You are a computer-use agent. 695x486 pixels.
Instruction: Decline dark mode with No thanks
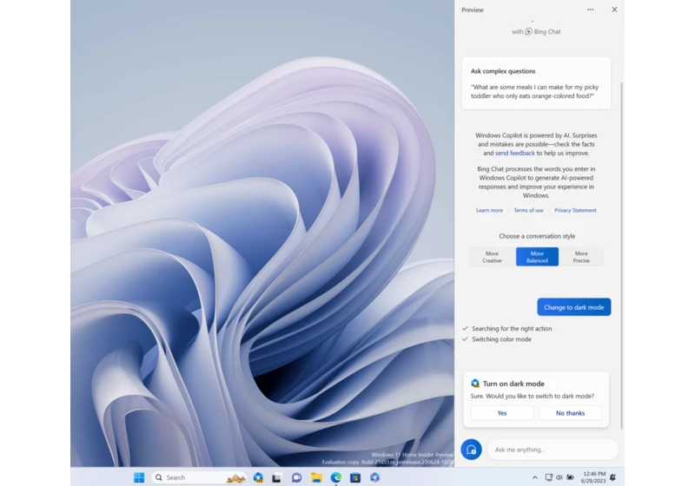(570, 413)
